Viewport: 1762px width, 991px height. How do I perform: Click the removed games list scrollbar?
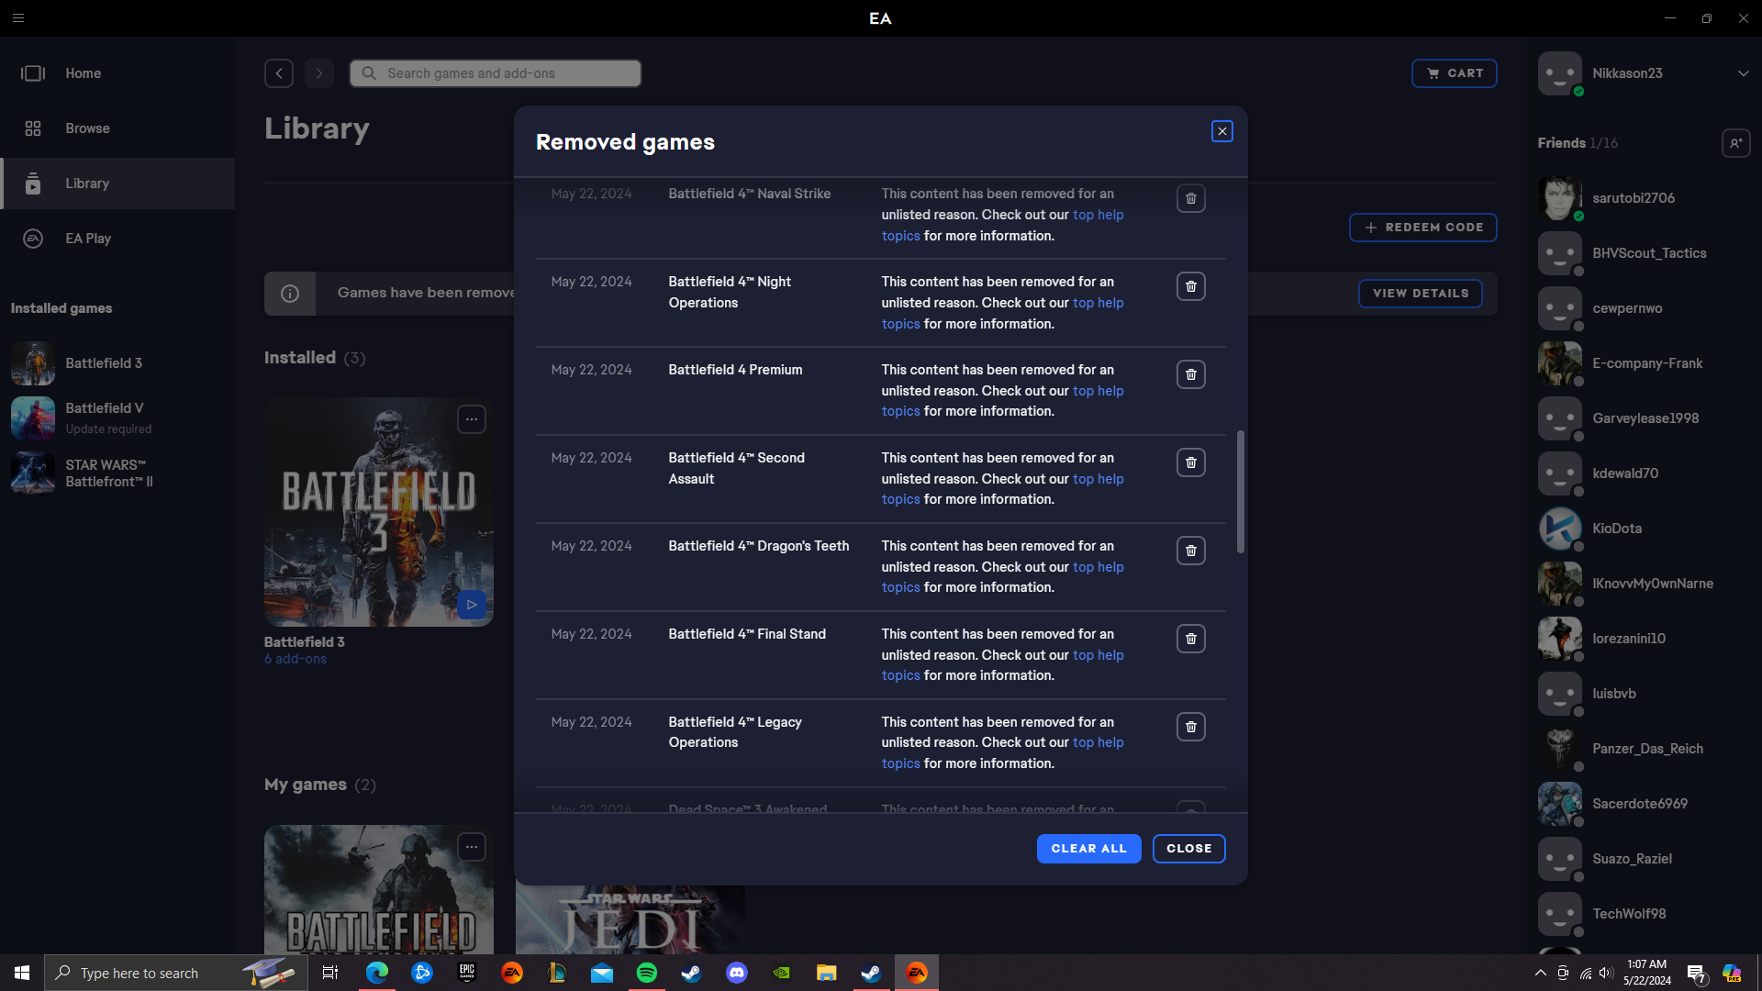tap(1241, 491)
